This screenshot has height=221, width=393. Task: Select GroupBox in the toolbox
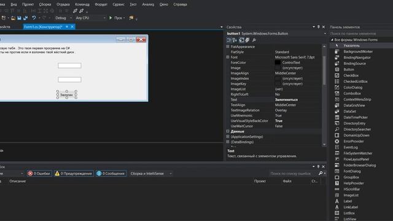(x=351, y=177)
